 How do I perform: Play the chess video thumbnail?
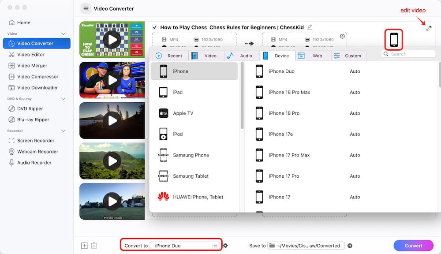pyautogui.click(x=112, y=40)
